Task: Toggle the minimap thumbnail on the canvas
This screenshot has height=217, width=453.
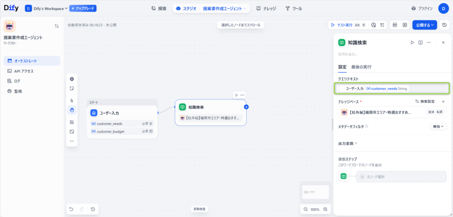Action: click(315, 192)
